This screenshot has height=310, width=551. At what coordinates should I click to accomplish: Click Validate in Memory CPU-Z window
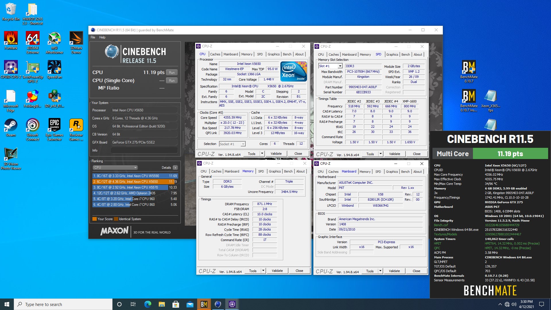click(x=277, y=271)
